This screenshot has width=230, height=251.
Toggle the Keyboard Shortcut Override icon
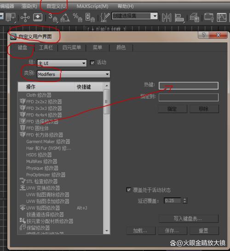(38, 17)
